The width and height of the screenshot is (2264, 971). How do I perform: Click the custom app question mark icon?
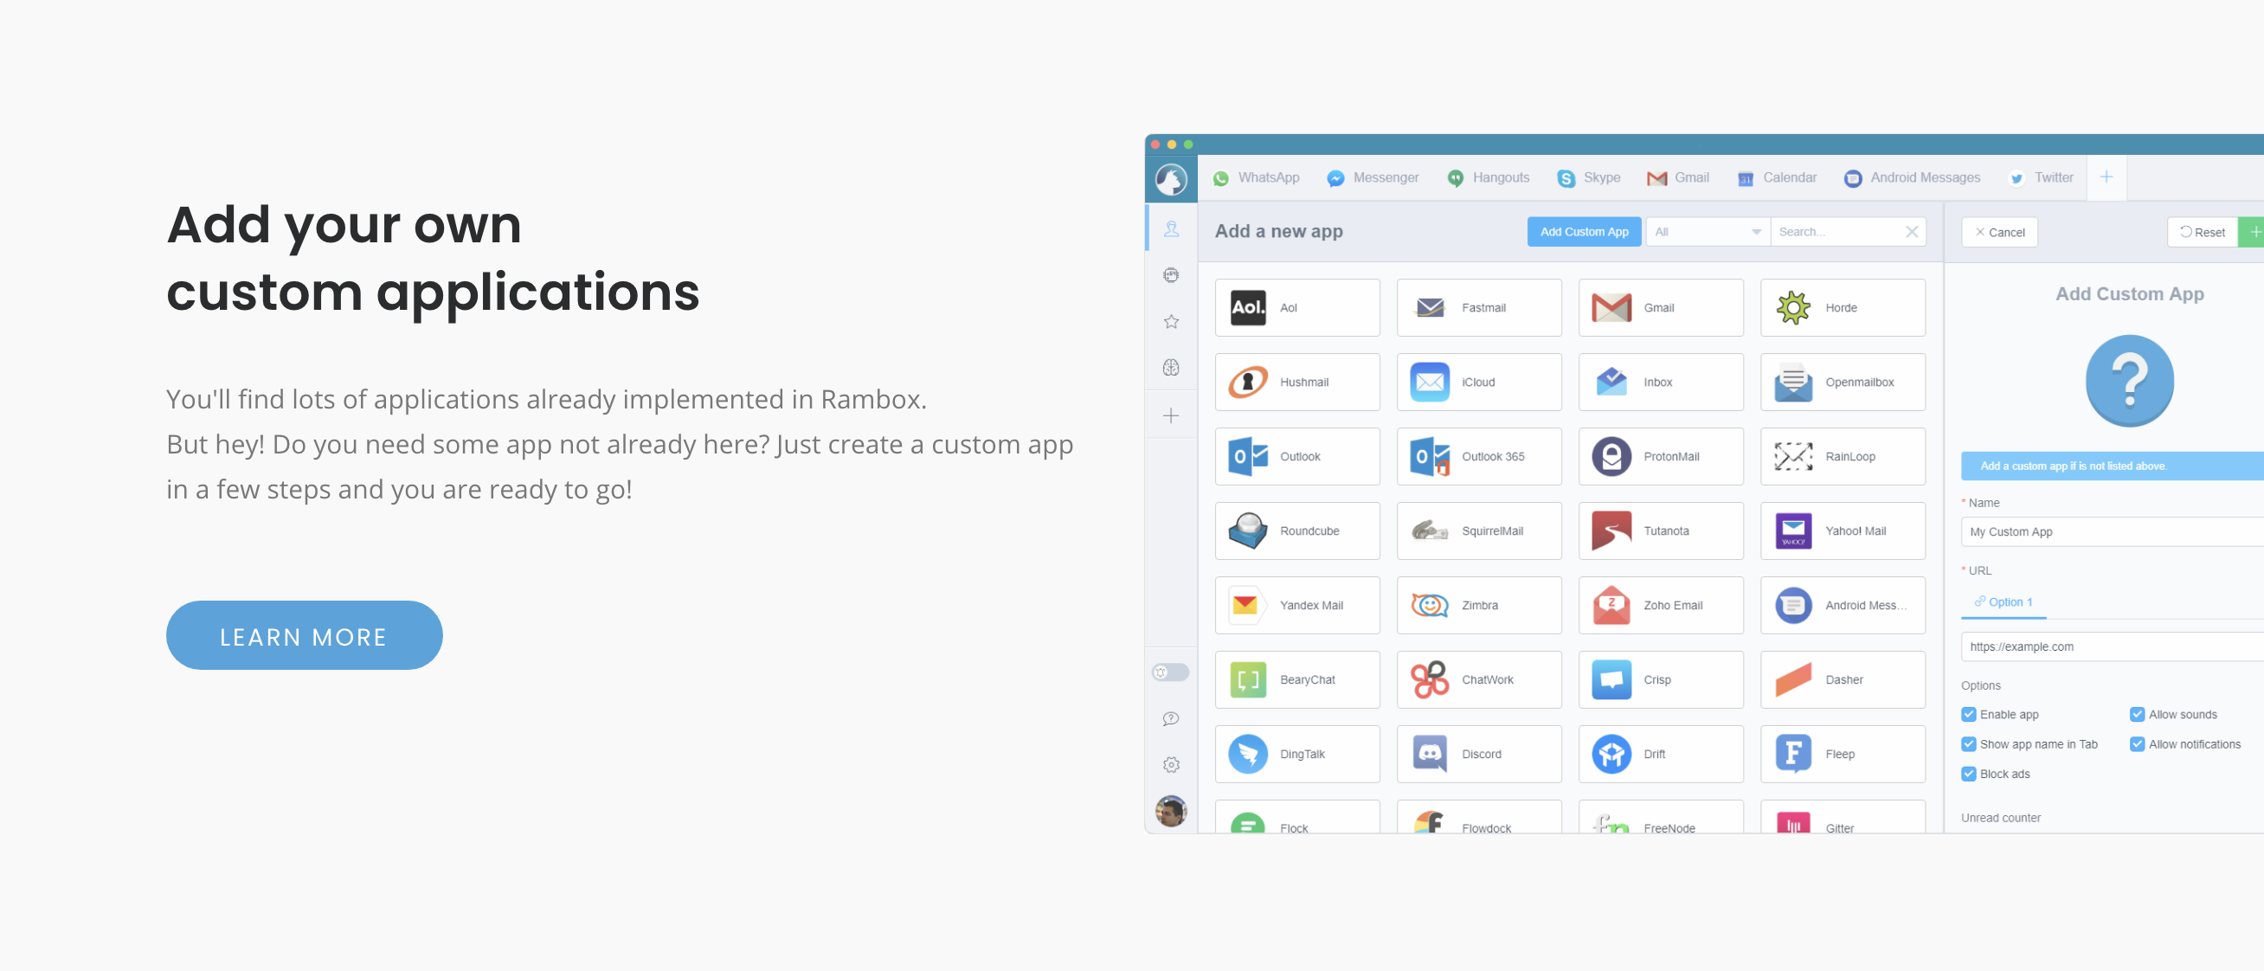pyautogui.click(x=2130, y=382)
